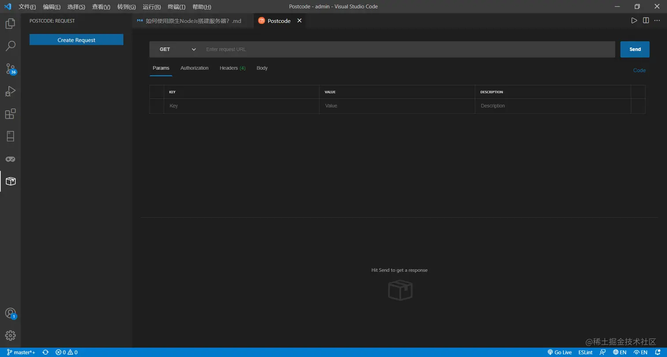Open the Explorer view in activity bar

[10, 23]
